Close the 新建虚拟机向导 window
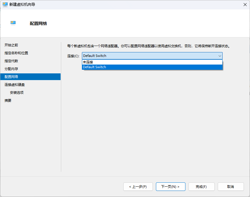250x197 pixels. 245,5
